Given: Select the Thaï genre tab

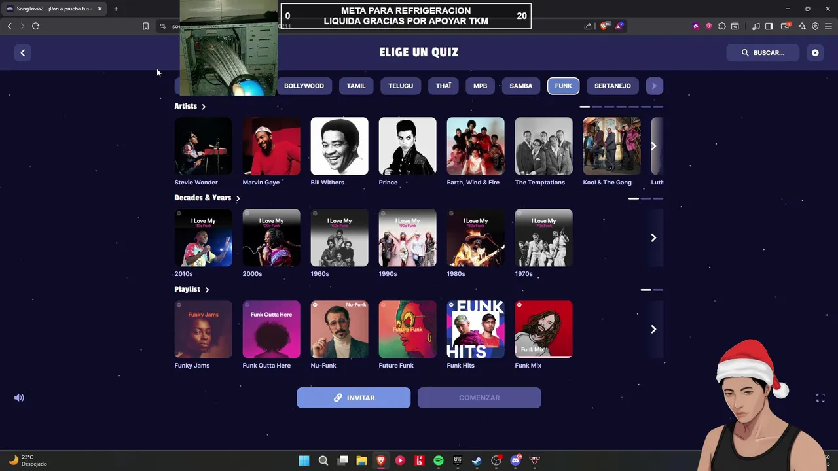Looking at the screenshot, I should 443,86.
